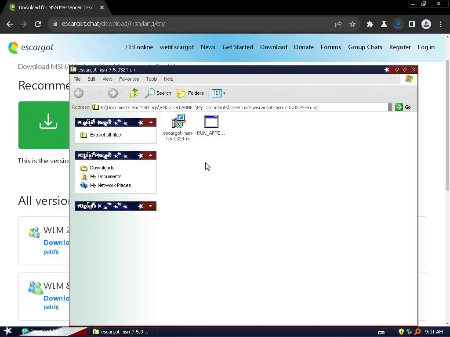Open the Tools menu in Explorer

click(152, 79)
